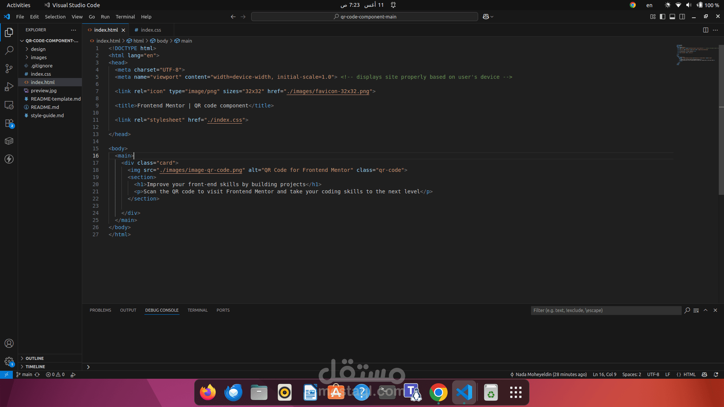Open the Source Control view
The height and width of the screenshot is (407, 724).
(9, 68)
